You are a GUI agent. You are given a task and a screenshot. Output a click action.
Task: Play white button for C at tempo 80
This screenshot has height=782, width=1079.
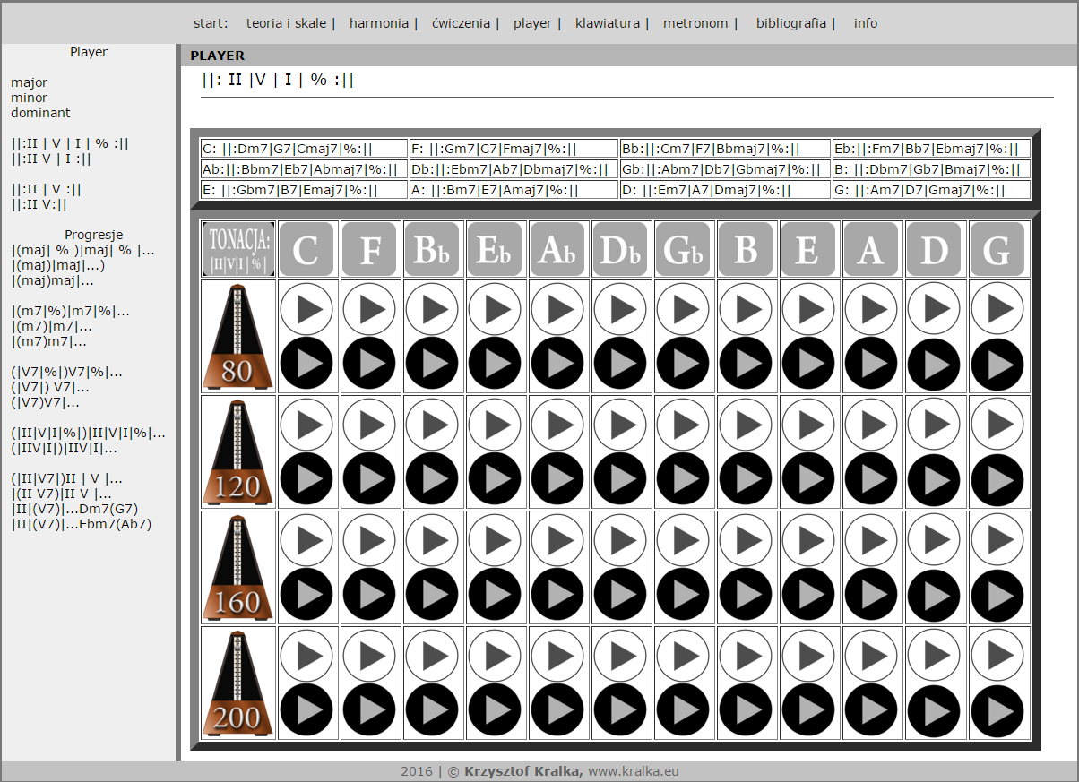click(x=306, y=309)
